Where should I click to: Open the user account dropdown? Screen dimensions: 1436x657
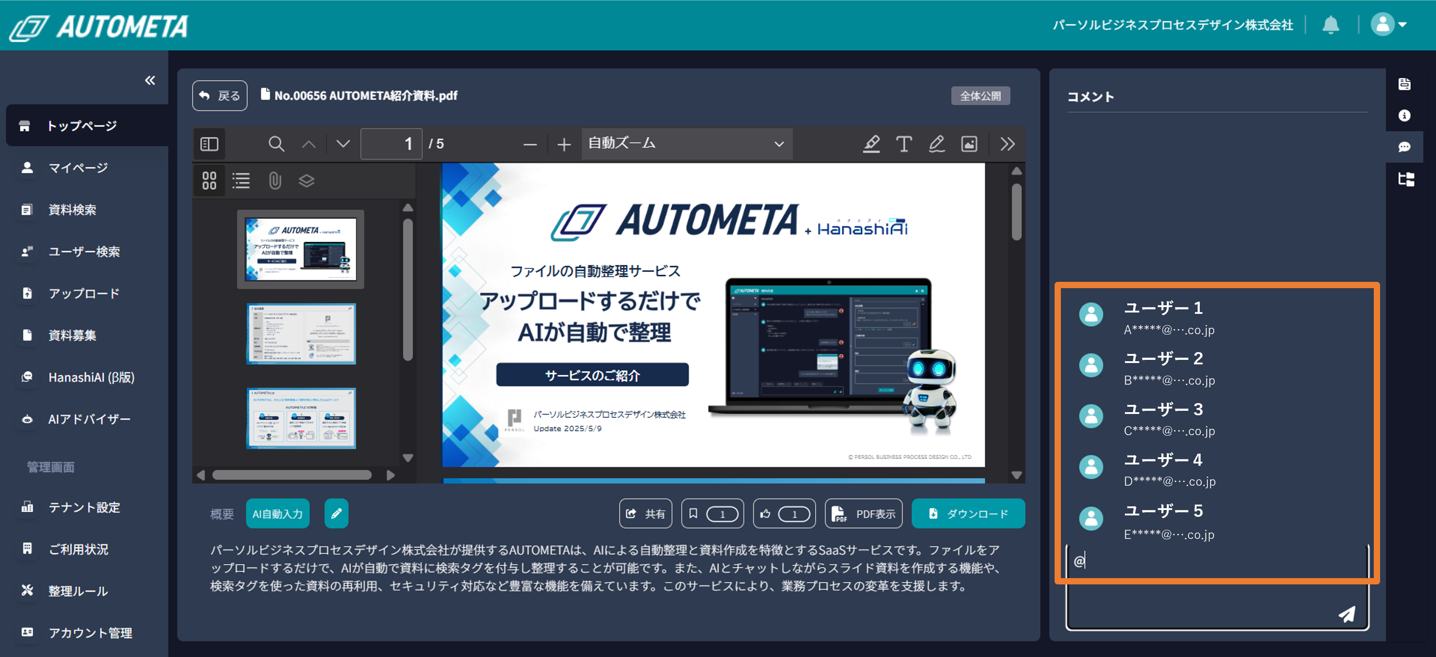1389,24
